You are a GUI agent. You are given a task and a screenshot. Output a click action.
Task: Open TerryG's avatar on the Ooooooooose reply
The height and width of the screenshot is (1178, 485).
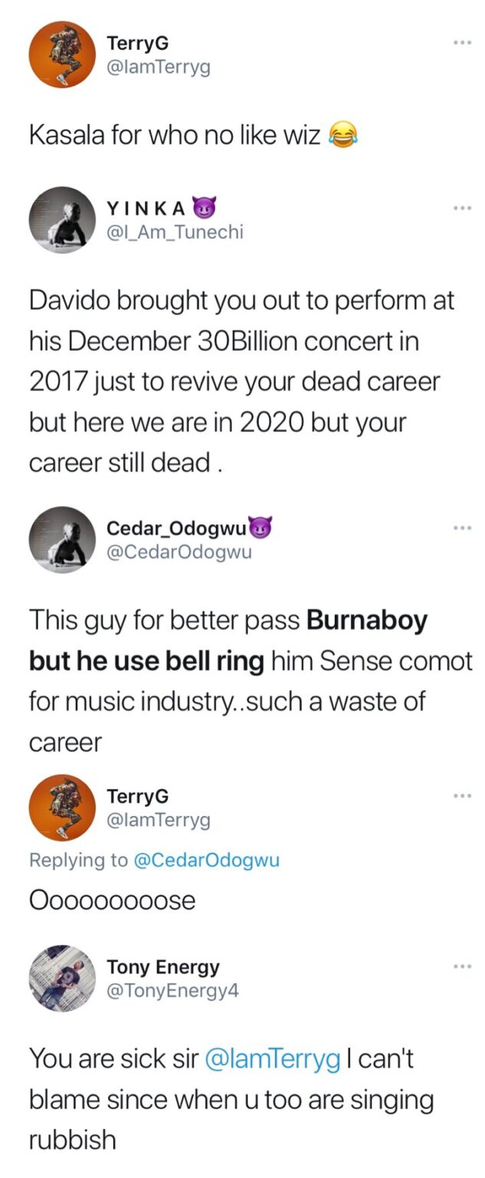click(x=62, y=807)
